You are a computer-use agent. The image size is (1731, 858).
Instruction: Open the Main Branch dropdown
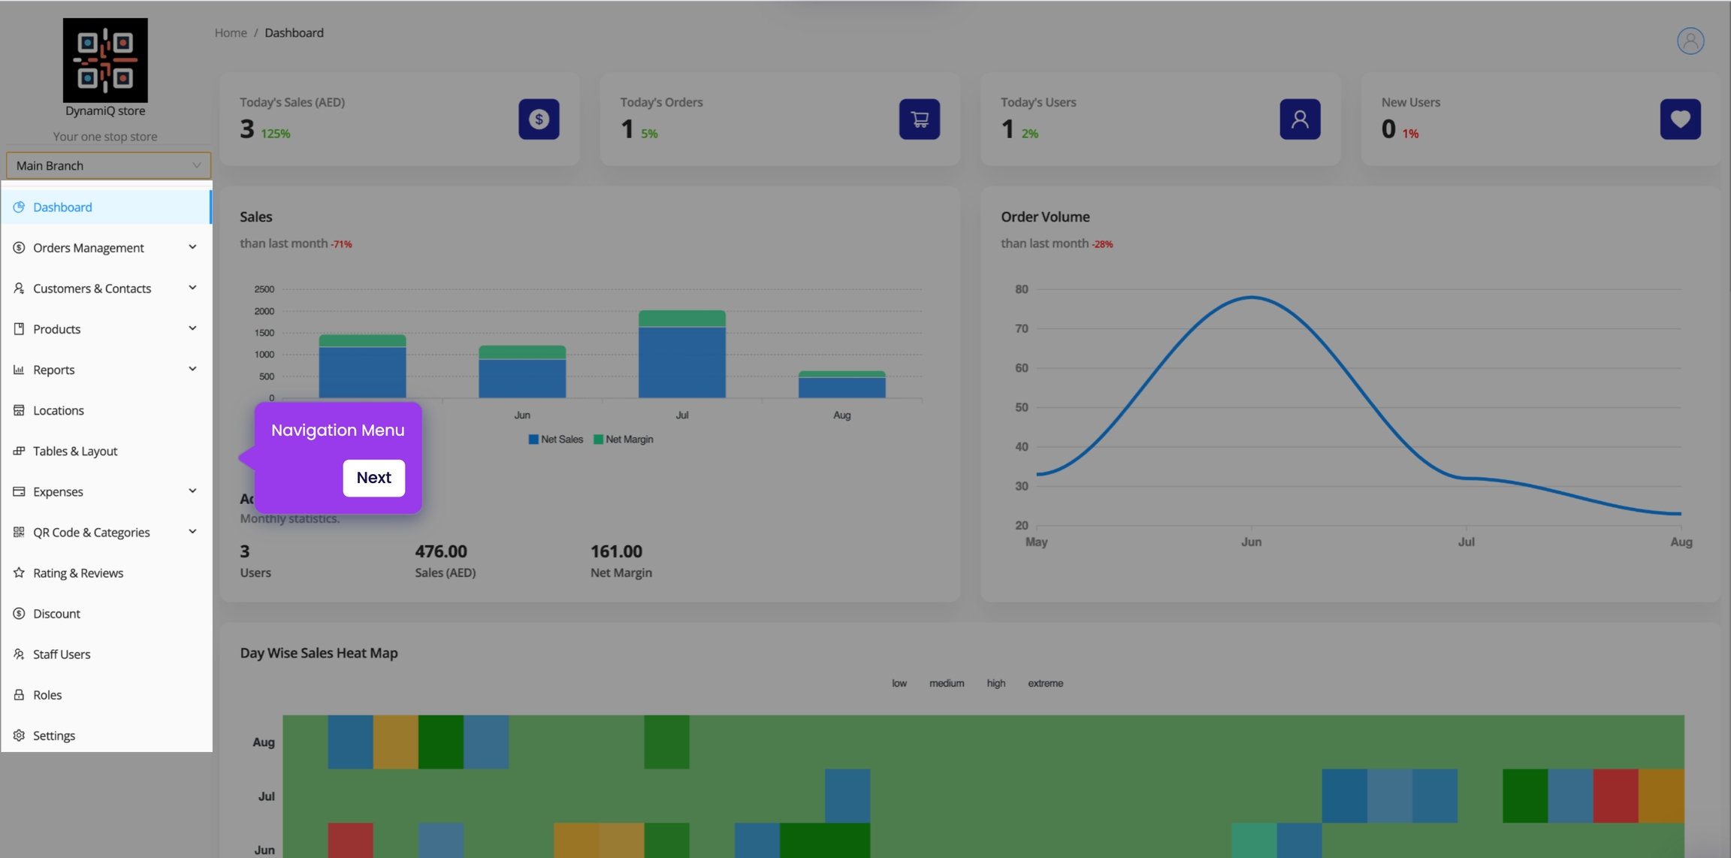pyautogui.click(x=107, y=165)
